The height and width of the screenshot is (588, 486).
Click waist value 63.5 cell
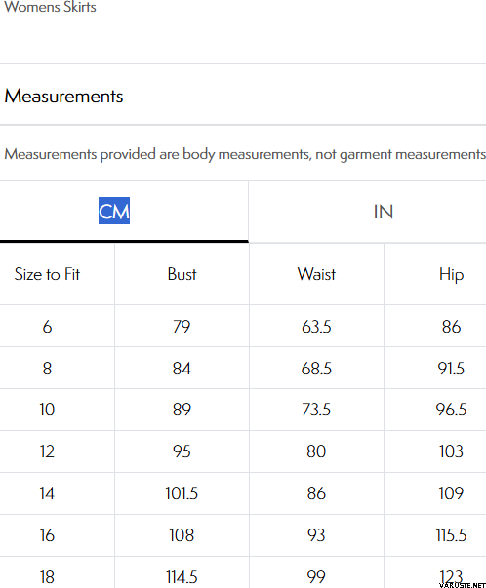click(x=316, y=327)
